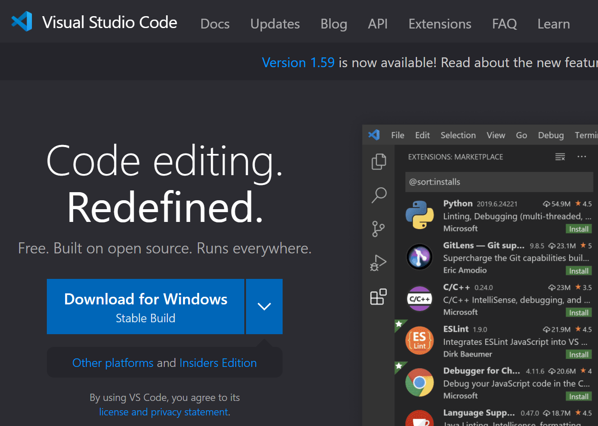Click the Visual Studio Code site title
This screenshot has height=426, width=598.
pyautogui.click(x=110, y=22)
